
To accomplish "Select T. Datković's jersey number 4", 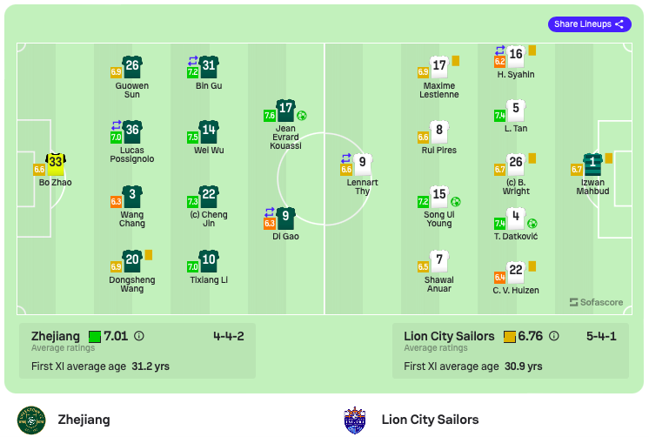I will click(x=516, y=218).
